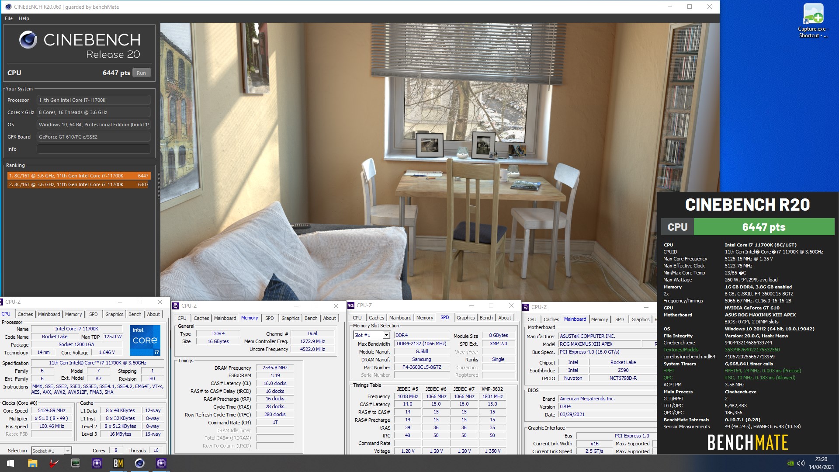
Task: Click the BenchMate BM taskbar icon
Action: tap(118, 463)
